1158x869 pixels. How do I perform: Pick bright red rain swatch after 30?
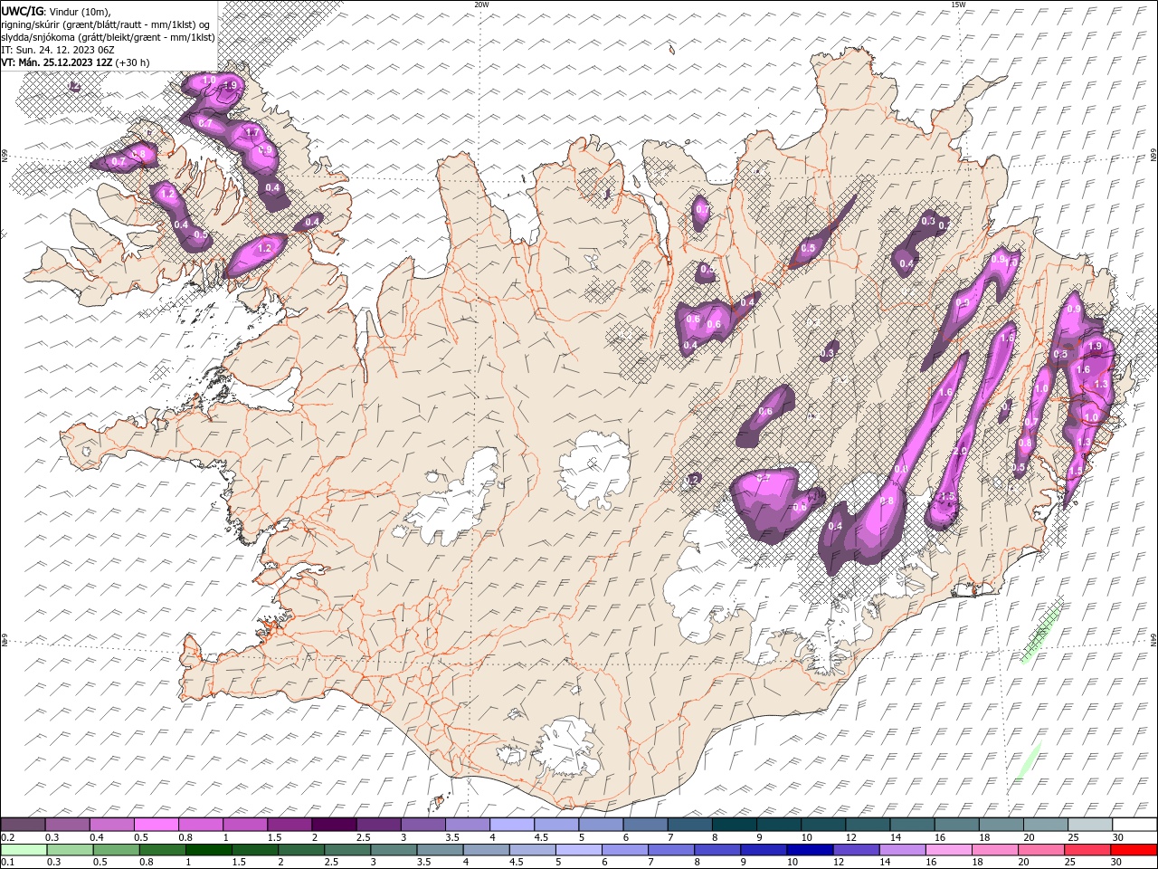1133,850
